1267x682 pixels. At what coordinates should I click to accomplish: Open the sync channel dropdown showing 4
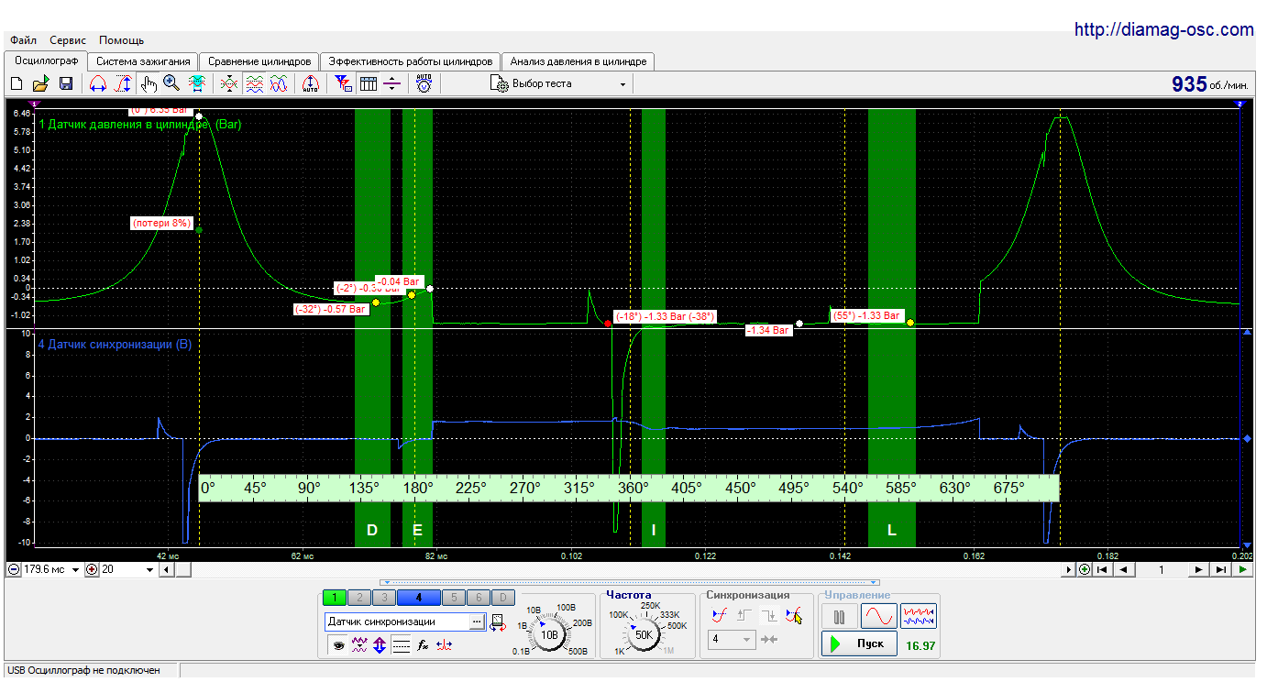(x=732, y=639)
